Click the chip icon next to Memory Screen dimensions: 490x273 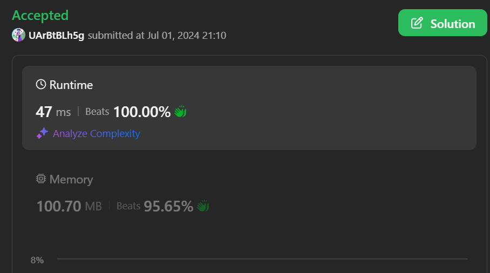point(41,179)
